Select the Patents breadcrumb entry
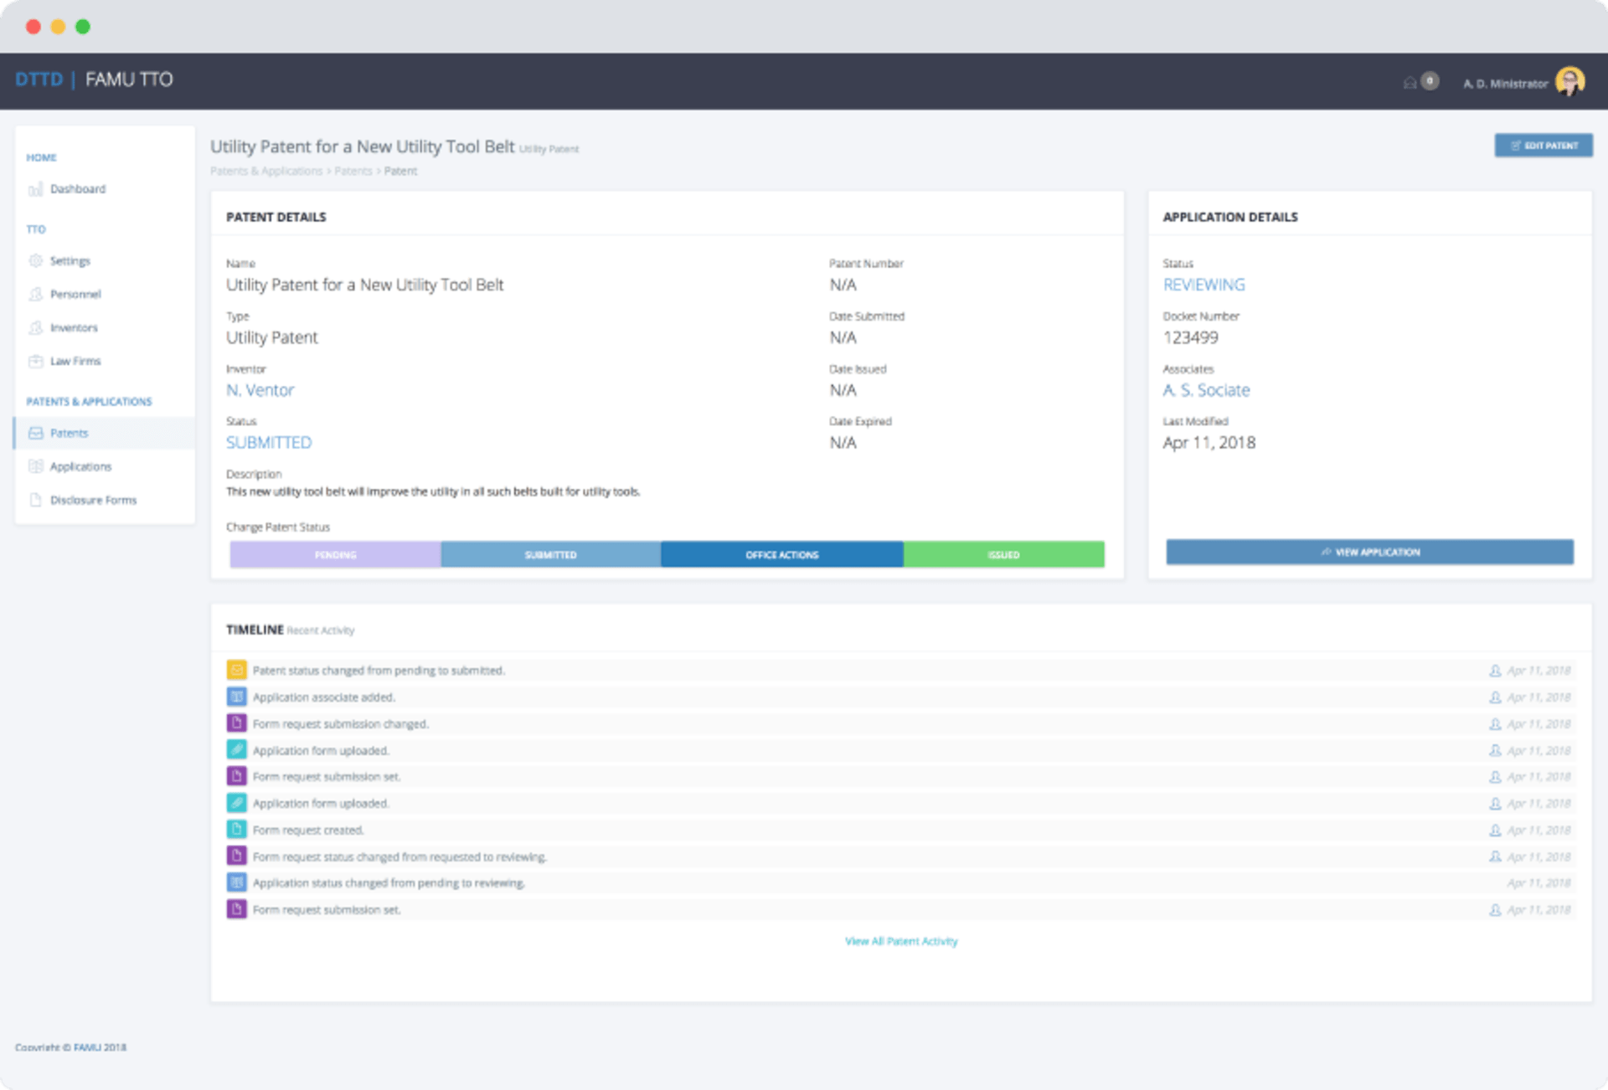This screenshot has height=1090, width=1608. [353, 171]
